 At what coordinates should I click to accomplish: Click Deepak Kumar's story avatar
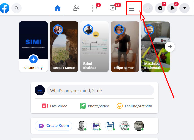(x=58, y=30)
